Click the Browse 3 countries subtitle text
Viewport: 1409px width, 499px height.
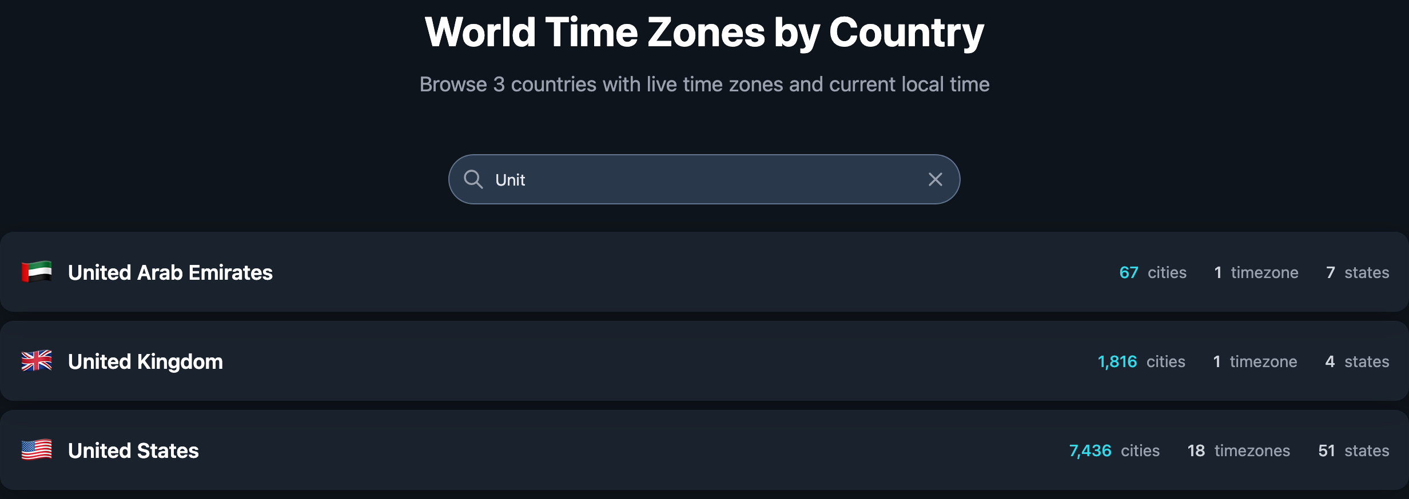click(x=704, y=84)
